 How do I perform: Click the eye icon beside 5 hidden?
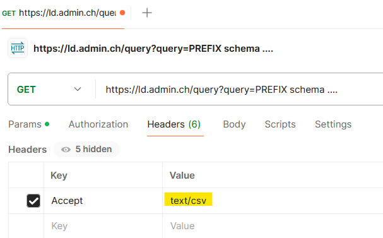click(66, 149)
